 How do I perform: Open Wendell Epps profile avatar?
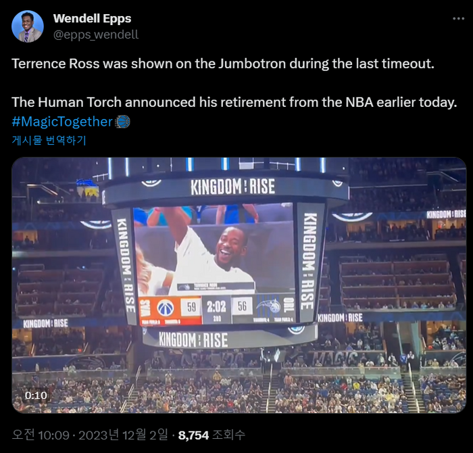click(28, 26)
